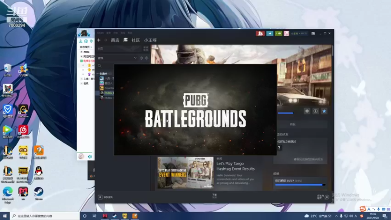Open the Steam desktop shortcut
391x220 pixels.
[39, 194]
